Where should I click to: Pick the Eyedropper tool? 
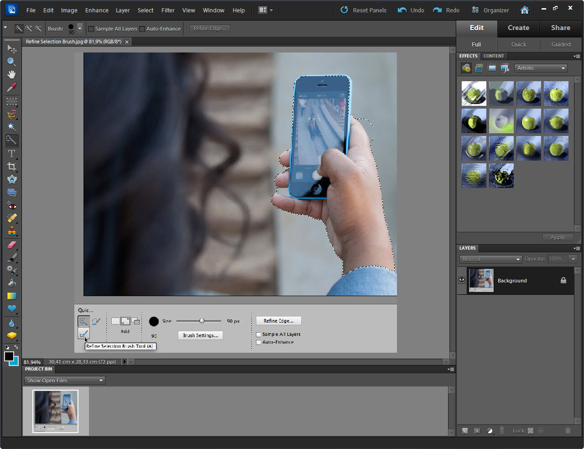[12, 87]
